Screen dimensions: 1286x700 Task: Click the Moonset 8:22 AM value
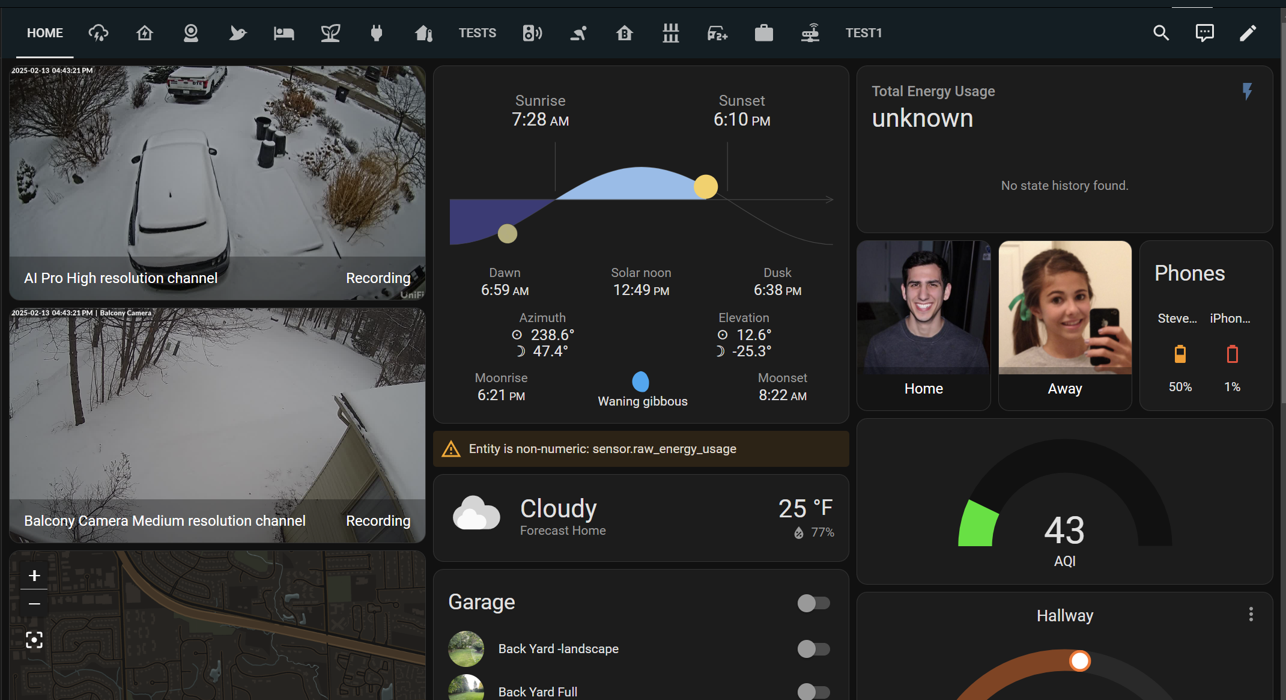[783, 395]
